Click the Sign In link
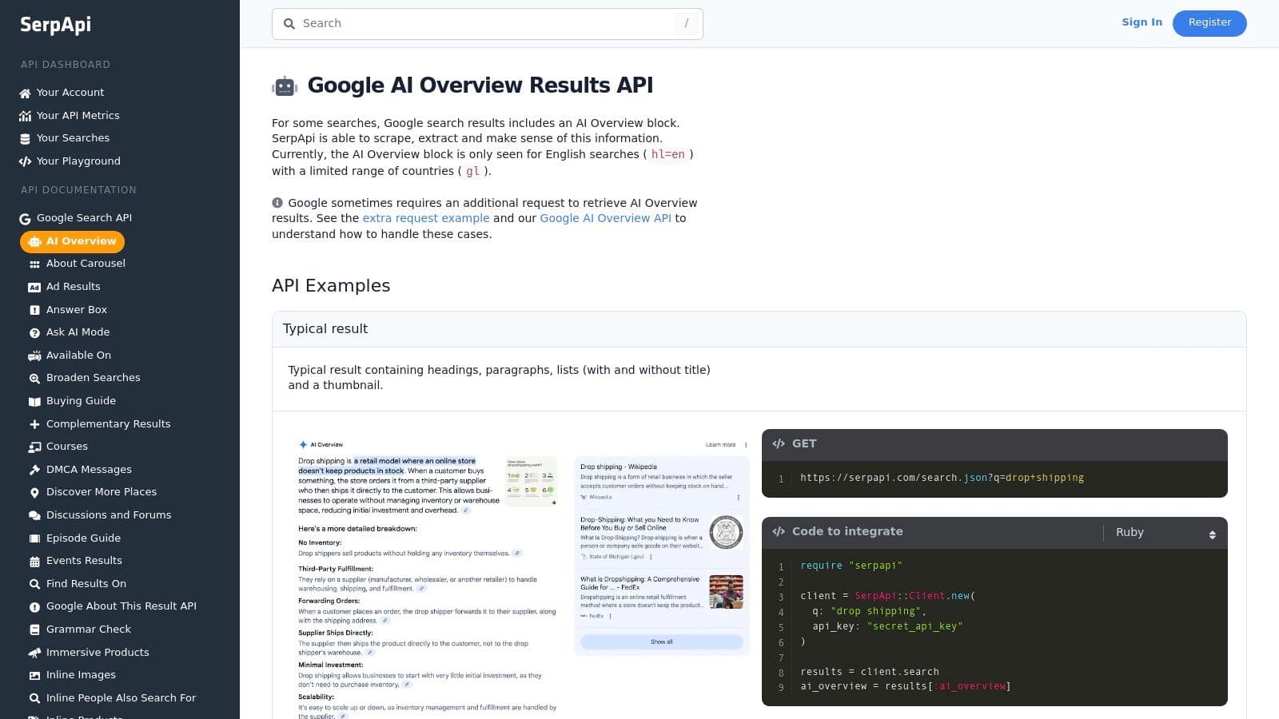This screenshot has width=1279, height=719. (1142, 22)
